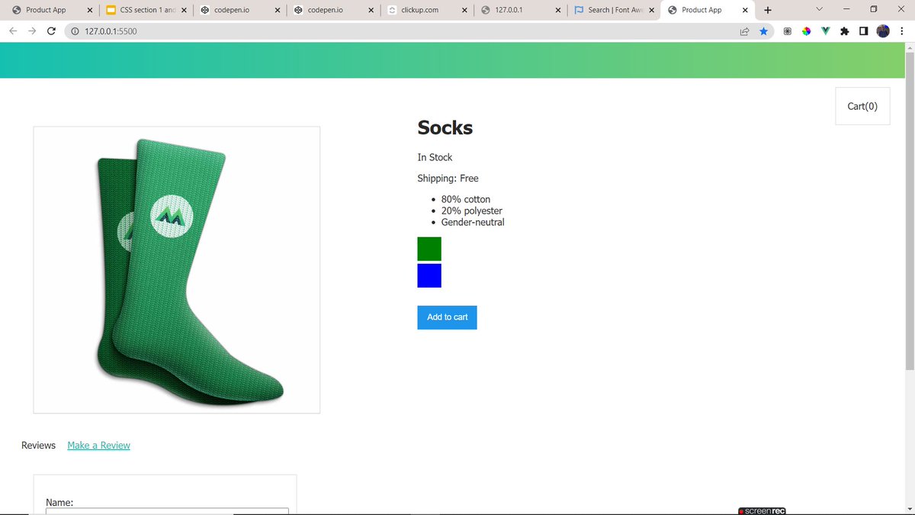
Task: Click the scrollbar down arrow
Action: [x=909, y=508]
